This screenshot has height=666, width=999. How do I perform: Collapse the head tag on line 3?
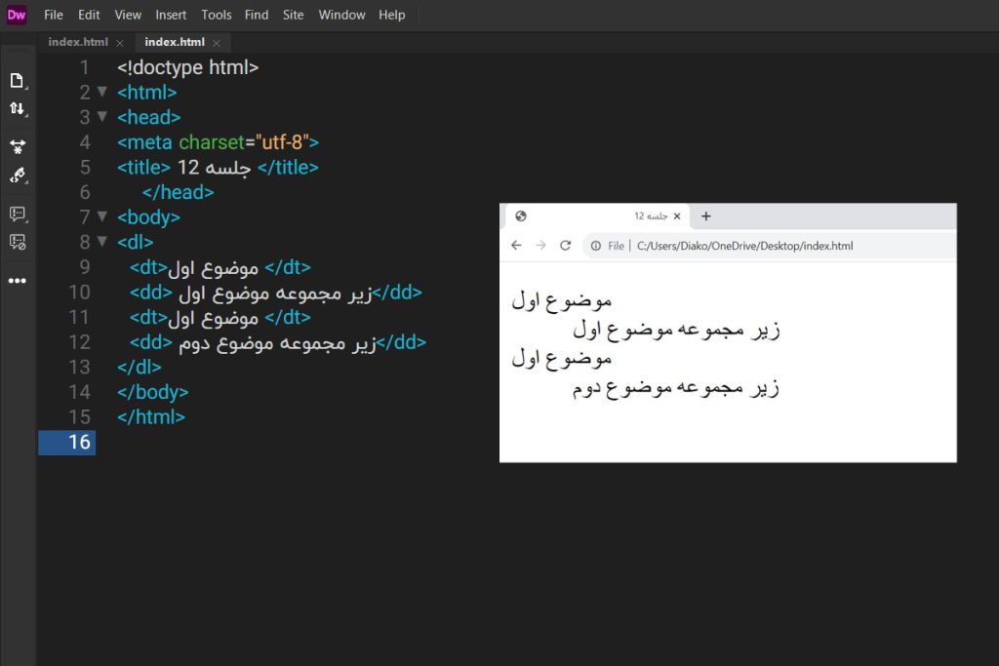(101, 116)
